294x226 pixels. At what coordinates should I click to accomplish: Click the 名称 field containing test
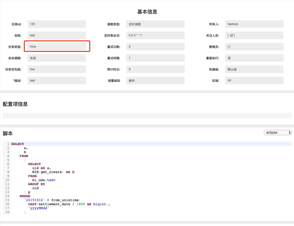click(x=57, y=35)
